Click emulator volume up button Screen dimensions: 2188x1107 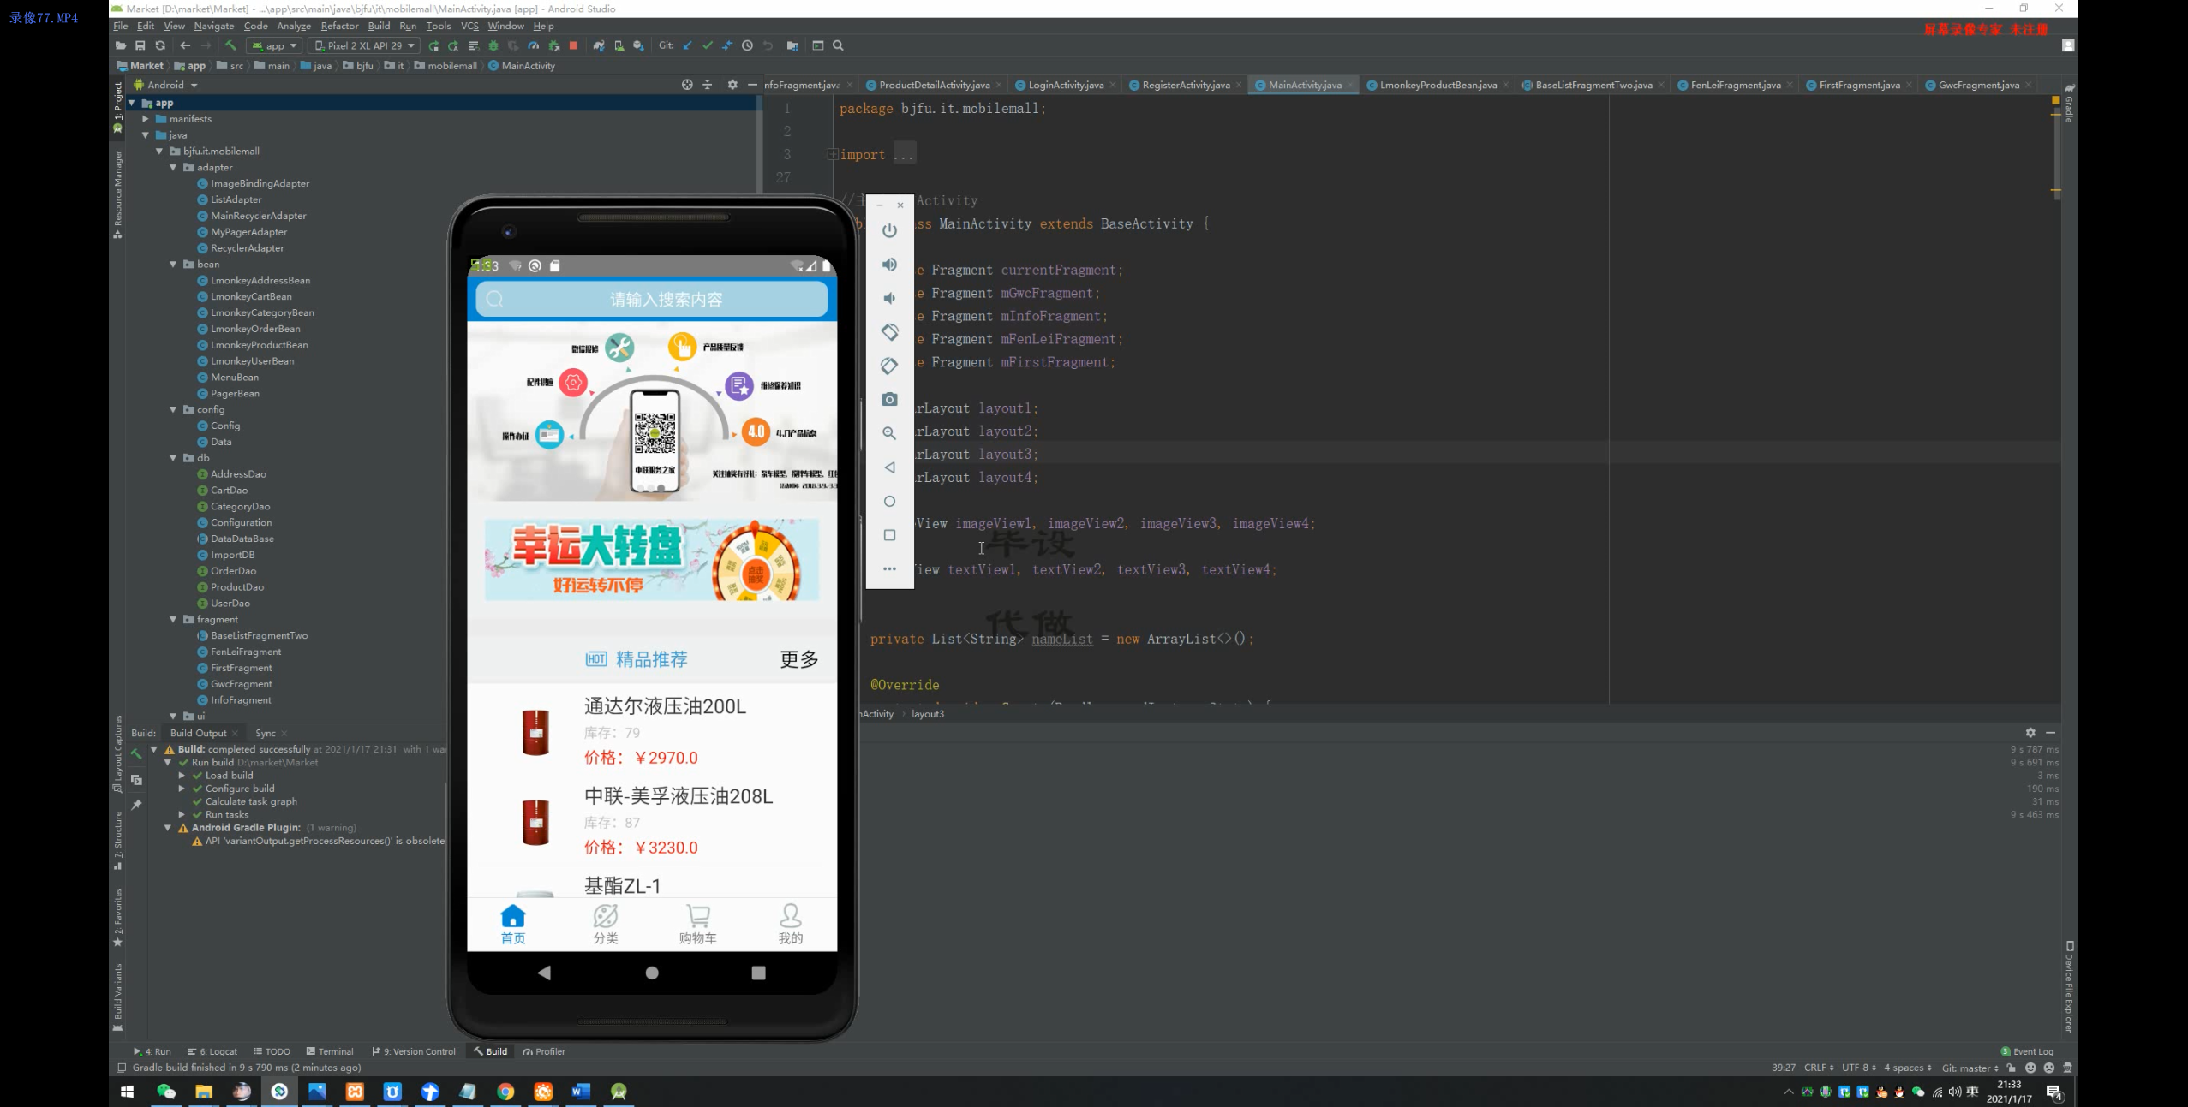[889, 265]
